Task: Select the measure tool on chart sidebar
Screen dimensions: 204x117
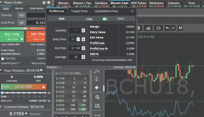Action: (x=97, y=79)
